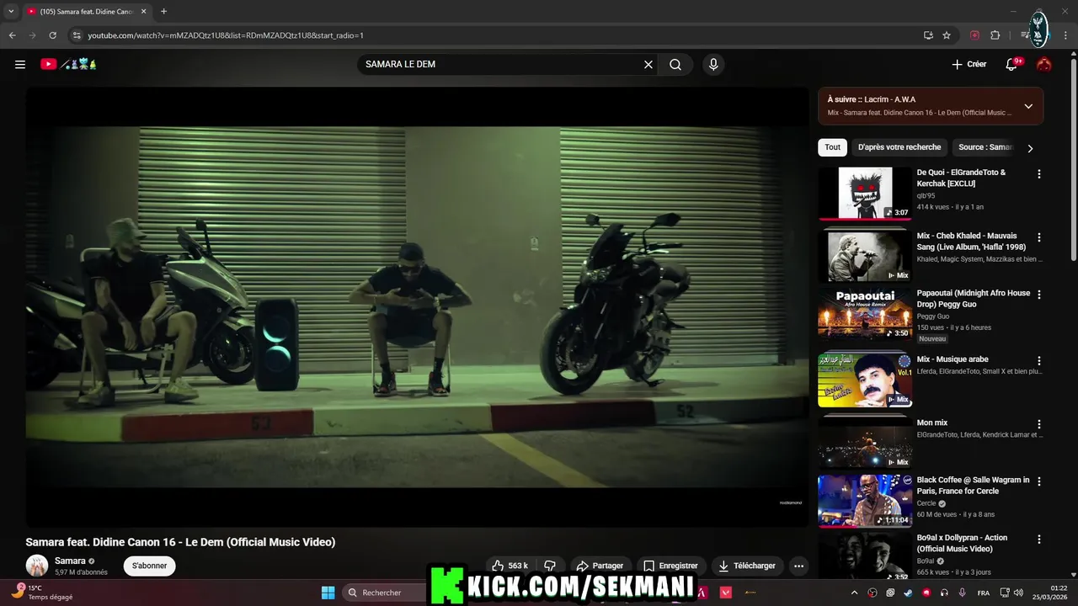1078x606 pixels.
Task: Expand the À suivre queue panel
Action: (x=1028, y=106)
